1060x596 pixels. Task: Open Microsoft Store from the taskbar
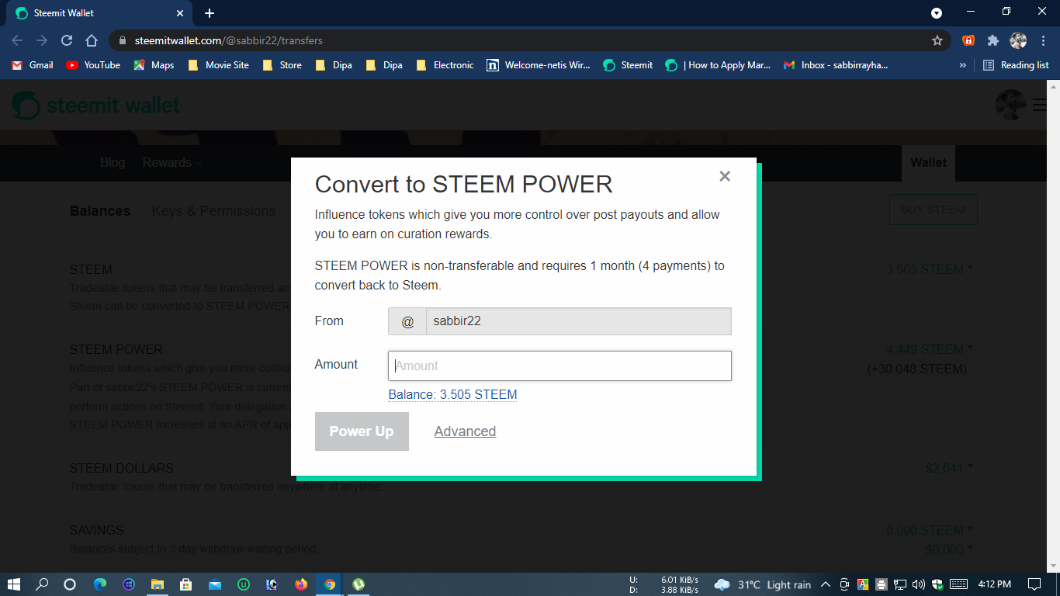point(185,584)
